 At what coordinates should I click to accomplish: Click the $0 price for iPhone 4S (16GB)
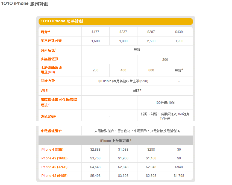click(x=179, y=158)
